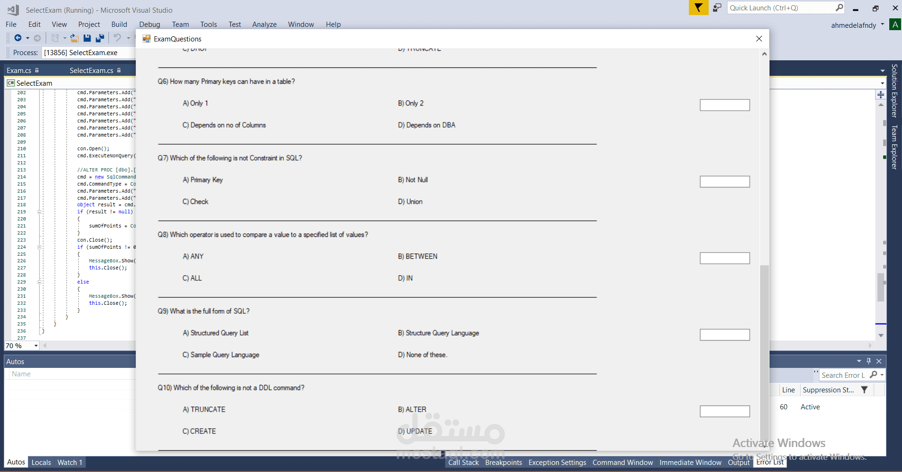Image resolution: width=902 pixels, height=472 pixels.
Task: Click the ExamQuestions form window icon
Action: 147,39
